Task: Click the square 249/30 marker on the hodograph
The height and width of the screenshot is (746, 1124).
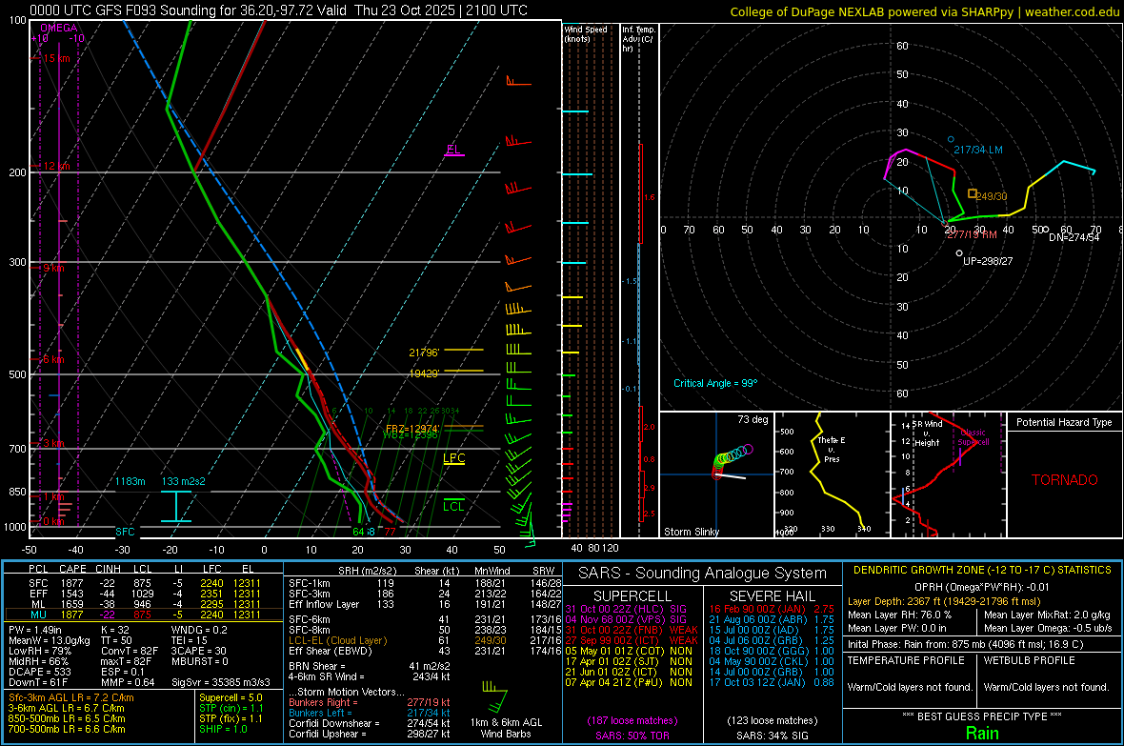Action: [x=973, y=193]
